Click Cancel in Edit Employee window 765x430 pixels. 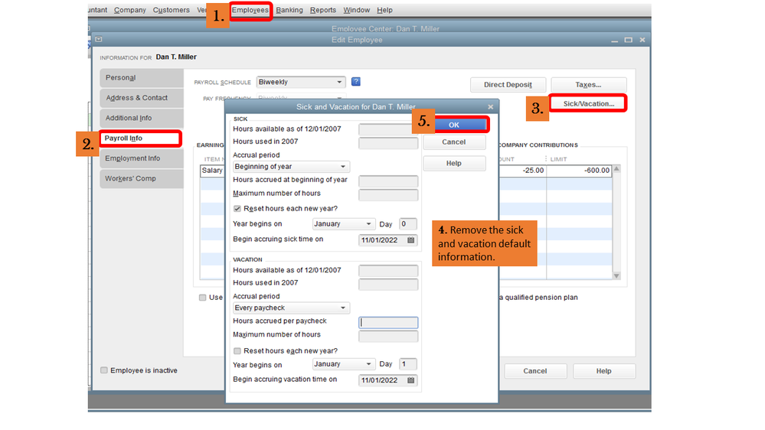click(x=535, y=371)
